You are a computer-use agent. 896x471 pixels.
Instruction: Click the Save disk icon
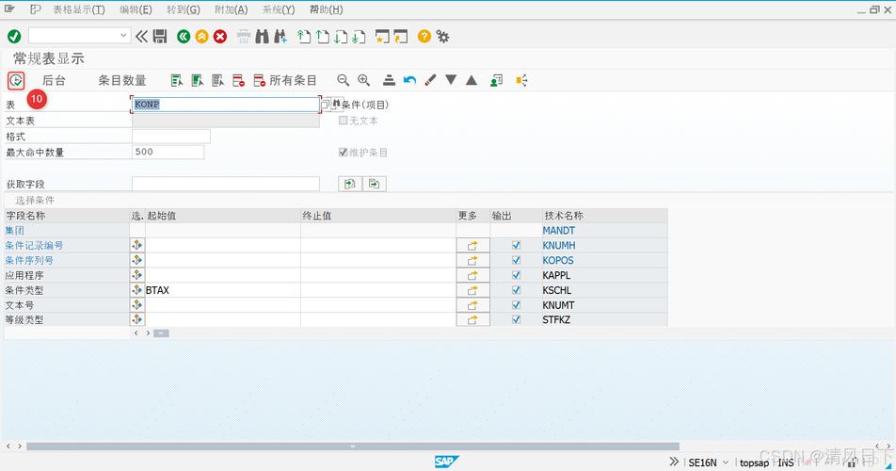[x=160, y=36]
